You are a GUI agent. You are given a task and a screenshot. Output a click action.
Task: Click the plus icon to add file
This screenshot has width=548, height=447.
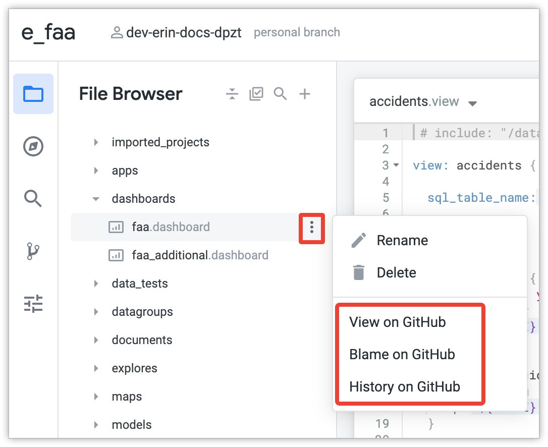[305, 94]
